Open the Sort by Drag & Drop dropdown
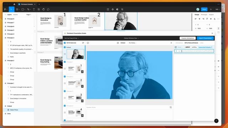Image resolution: width=228 pixels, height=128 pixels. [x=72, y=38]
